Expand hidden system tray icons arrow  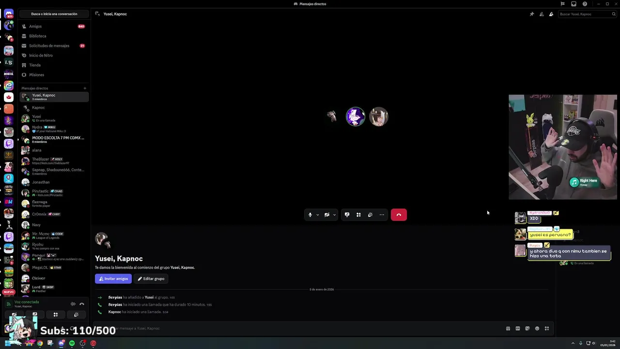[573, 343]
